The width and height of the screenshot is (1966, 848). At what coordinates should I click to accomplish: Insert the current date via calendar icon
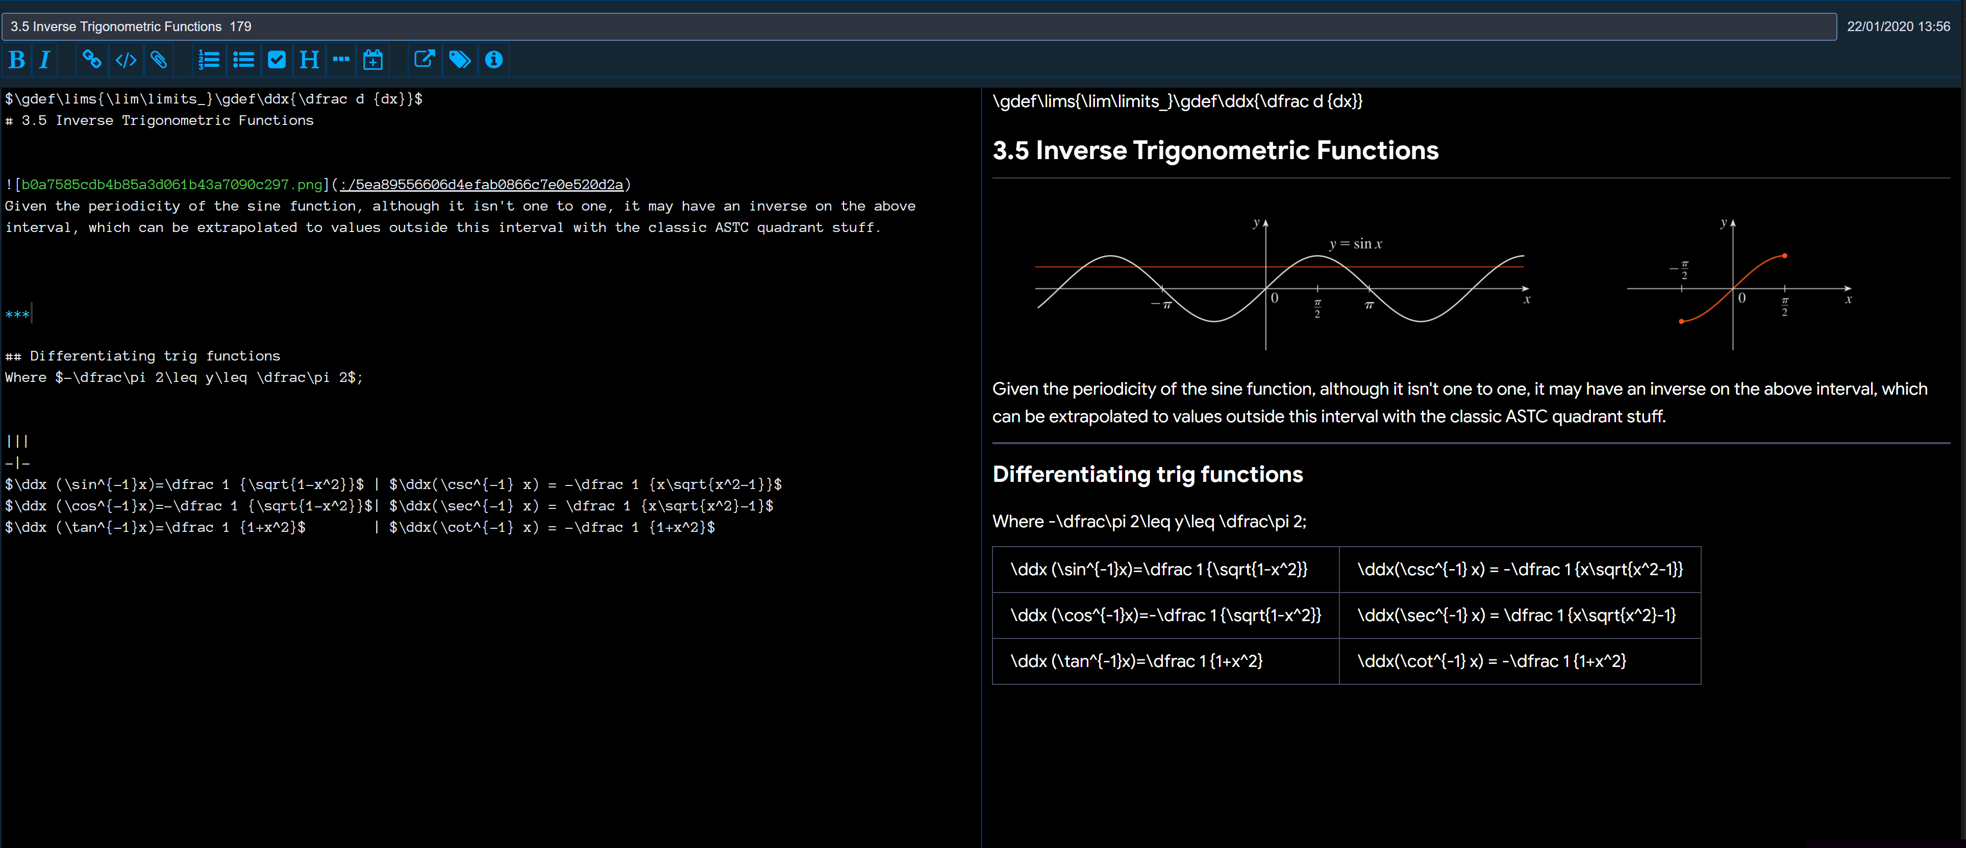tap(372, 60)
